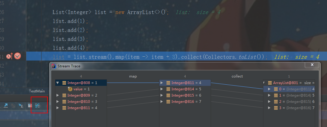Select the Integer@810 = 3 item
327x127 pixels.
(x=81, y=101)
